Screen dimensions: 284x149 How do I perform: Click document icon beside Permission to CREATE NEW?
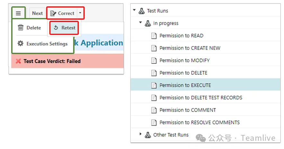pos(154,48)
